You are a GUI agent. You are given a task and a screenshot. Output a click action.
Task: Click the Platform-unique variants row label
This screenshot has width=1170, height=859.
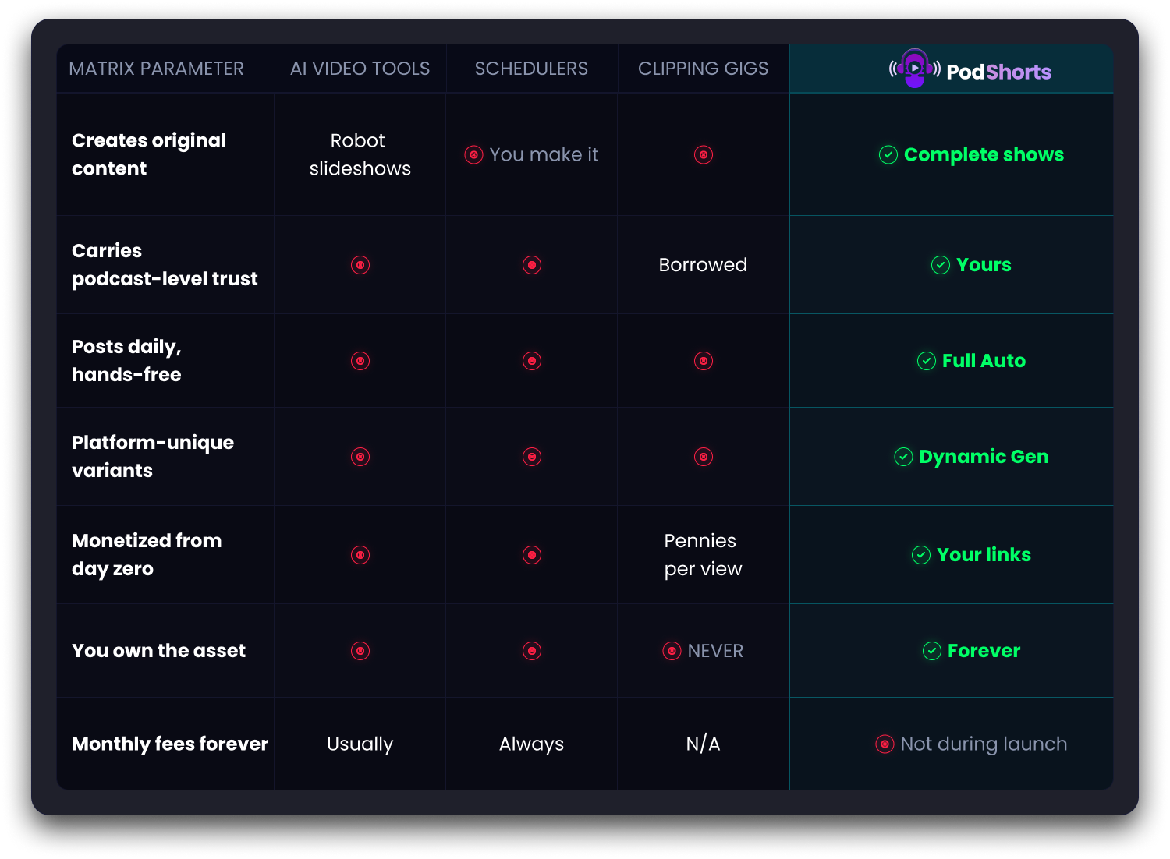click(153, 457)
